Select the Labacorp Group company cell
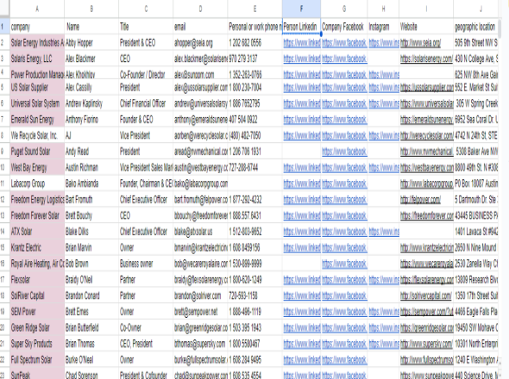 (x=37, y=183)
